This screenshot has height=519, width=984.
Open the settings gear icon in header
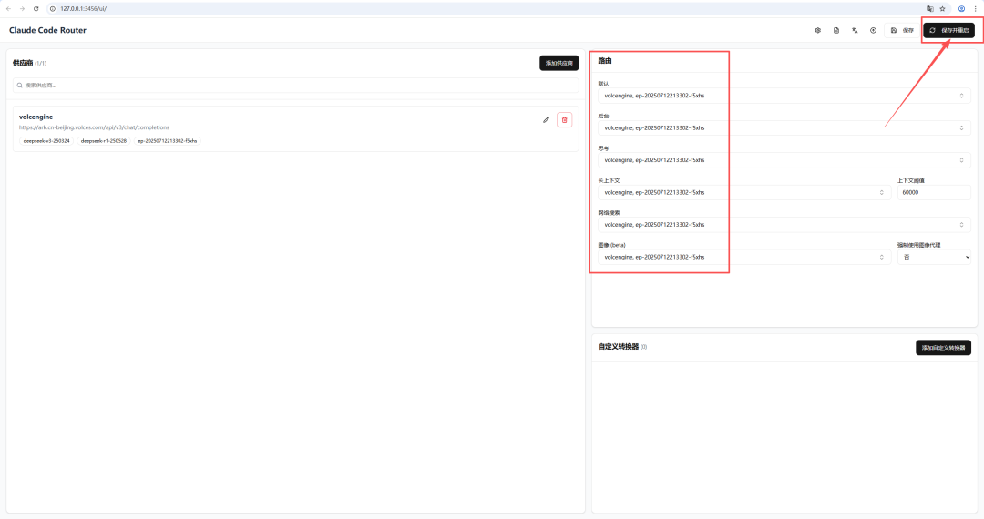817,30
